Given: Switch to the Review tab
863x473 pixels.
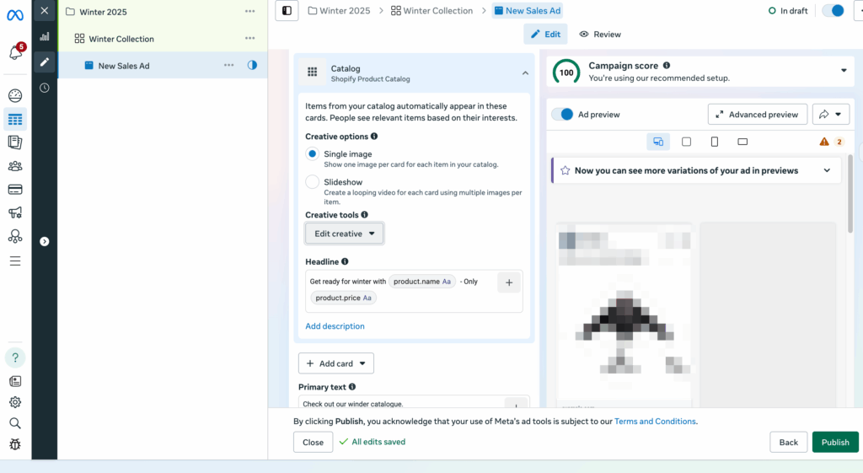Looking at the screenshot, I should (x=600, y=35).
